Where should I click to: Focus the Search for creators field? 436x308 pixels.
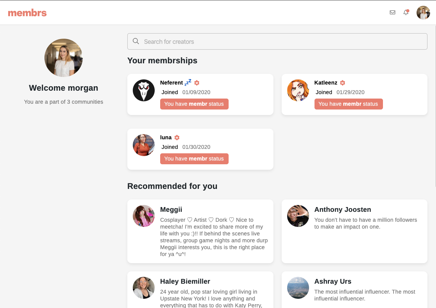point(281,41)
